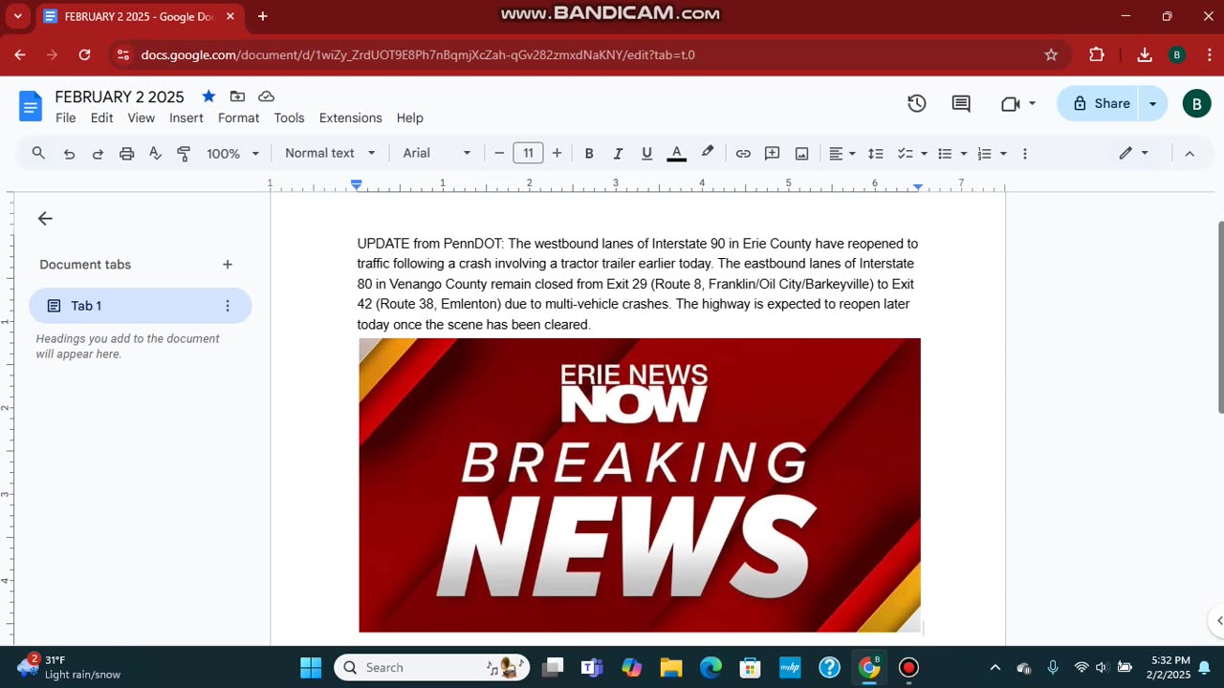Open numbered list style dropdown

pos(1003,153)
